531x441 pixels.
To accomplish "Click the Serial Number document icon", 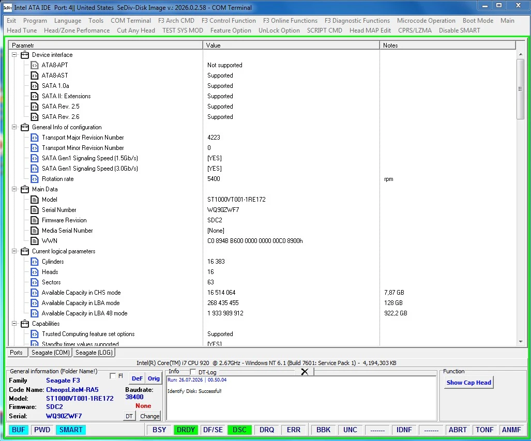I will (35, 210).
